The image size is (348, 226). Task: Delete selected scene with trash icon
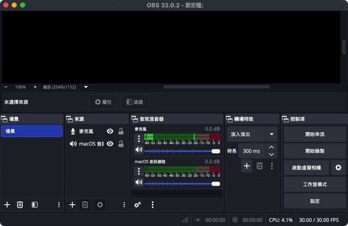(20, 205)
